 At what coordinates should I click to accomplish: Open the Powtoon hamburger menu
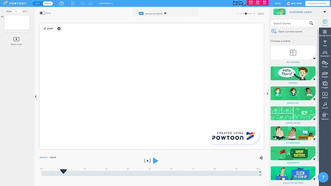[5, 3]
